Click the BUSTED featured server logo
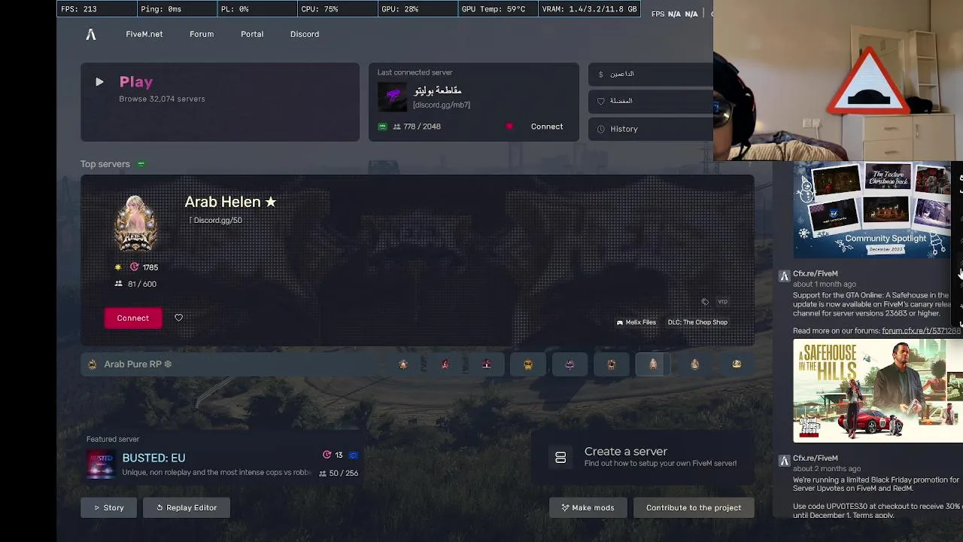 click(101, 465)
